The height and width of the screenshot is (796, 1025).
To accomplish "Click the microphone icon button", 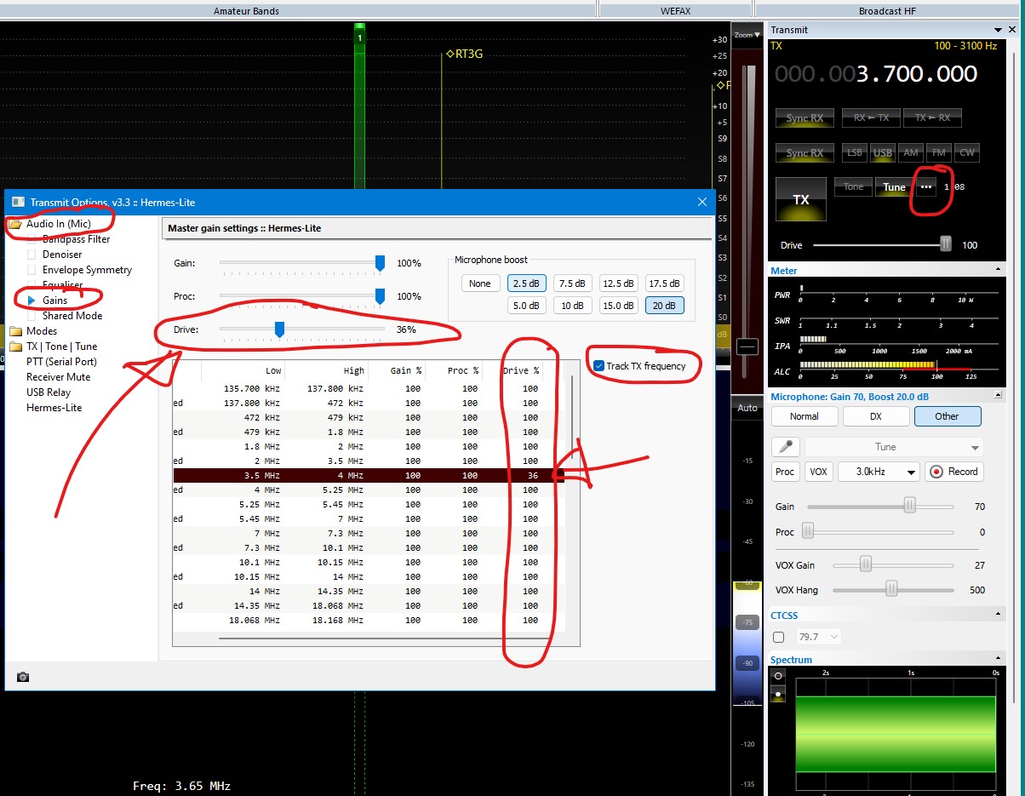I will pyautogui.click(x=785, y=447).
